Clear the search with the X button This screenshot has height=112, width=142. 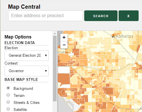[128, 16]
